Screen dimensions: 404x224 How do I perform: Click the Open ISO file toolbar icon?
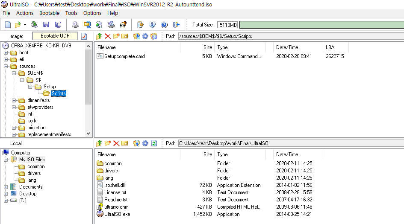point(18,25)
